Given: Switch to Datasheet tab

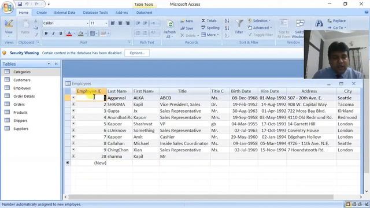Looking at the screenshot, I should click(144, 13).
